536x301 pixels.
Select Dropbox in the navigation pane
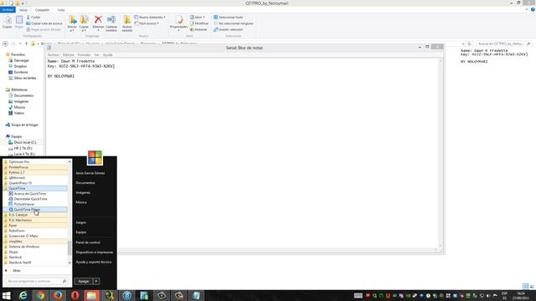[20, 66]
